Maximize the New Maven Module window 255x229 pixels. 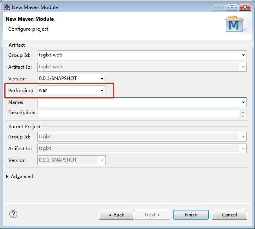tap(232, 7)
